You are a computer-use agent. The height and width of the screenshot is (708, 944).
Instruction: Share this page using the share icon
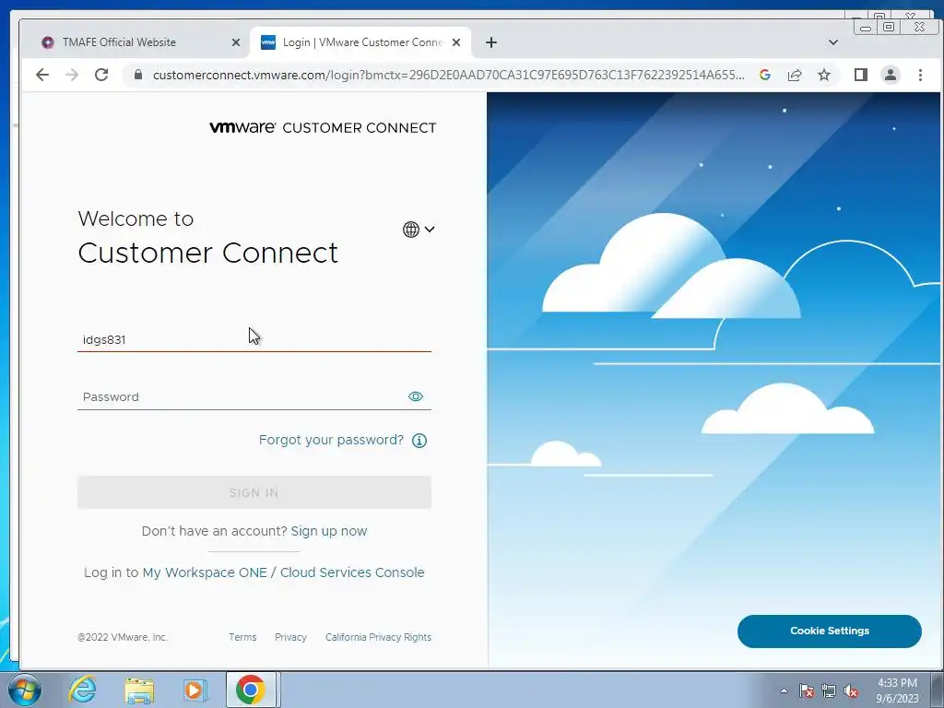795,75
